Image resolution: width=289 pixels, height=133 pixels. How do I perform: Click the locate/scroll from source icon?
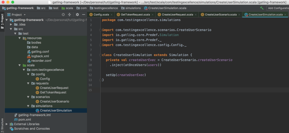pos(63,15)
